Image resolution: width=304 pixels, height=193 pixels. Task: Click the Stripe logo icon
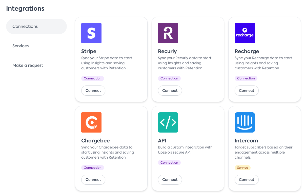pyautogui.click(x=91, y=33)
